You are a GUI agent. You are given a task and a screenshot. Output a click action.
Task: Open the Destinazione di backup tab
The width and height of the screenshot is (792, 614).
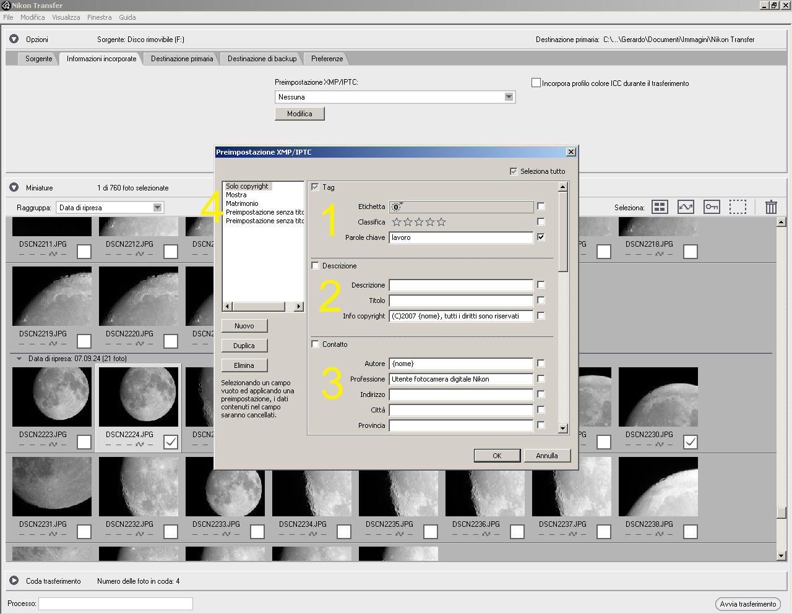(262, 59)
